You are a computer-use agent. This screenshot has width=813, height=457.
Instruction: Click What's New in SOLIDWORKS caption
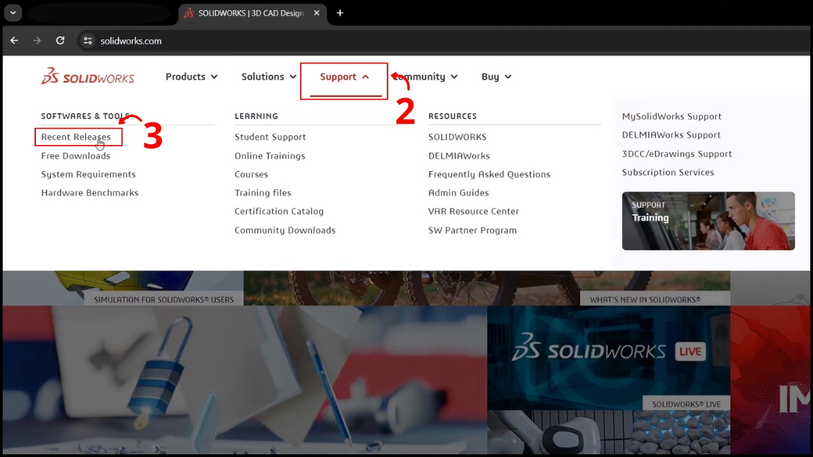point(655,299)
